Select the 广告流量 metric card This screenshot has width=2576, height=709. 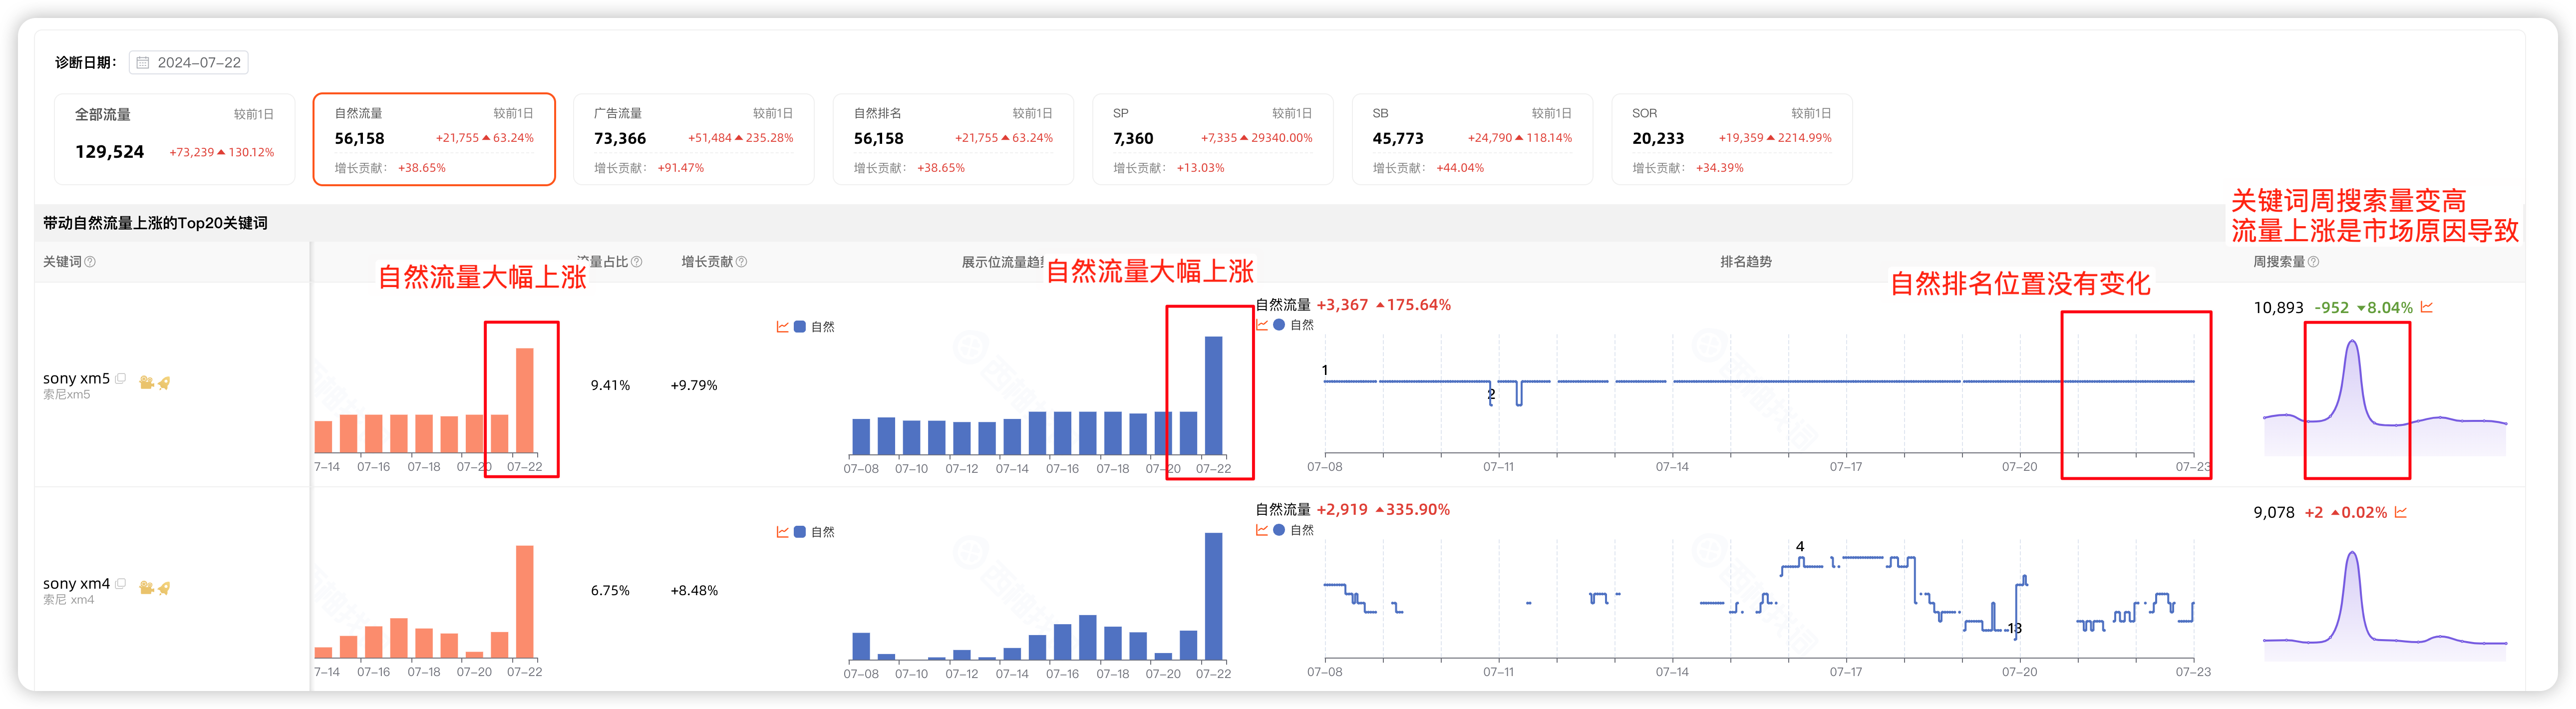[693, 139]
